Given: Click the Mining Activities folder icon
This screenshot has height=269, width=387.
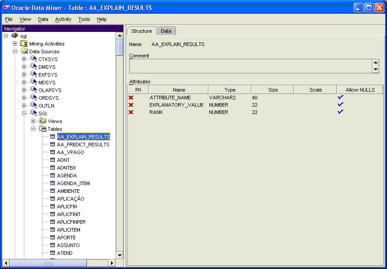Looking at the screenshot, I should click(x=24, y=44).
